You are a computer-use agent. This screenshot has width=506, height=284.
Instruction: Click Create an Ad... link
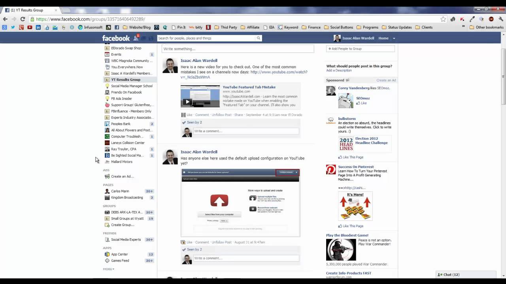(123, 176)
